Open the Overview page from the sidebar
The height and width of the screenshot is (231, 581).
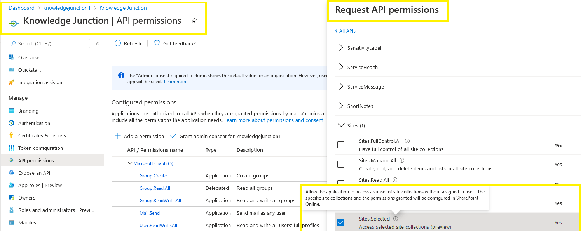point(29,57)
